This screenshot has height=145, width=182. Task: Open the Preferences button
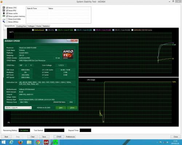click(x=70, y=137)
